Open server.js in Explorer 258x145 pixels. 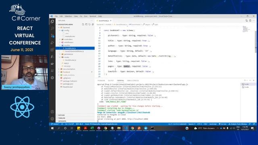point(67,66)
